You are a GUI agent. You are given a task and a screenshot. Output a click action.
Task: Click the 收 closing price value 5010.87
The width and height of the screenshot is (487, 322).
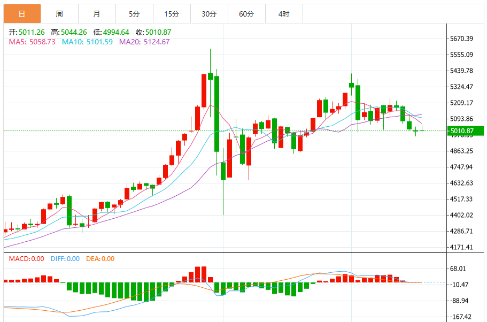click(158, 32)
